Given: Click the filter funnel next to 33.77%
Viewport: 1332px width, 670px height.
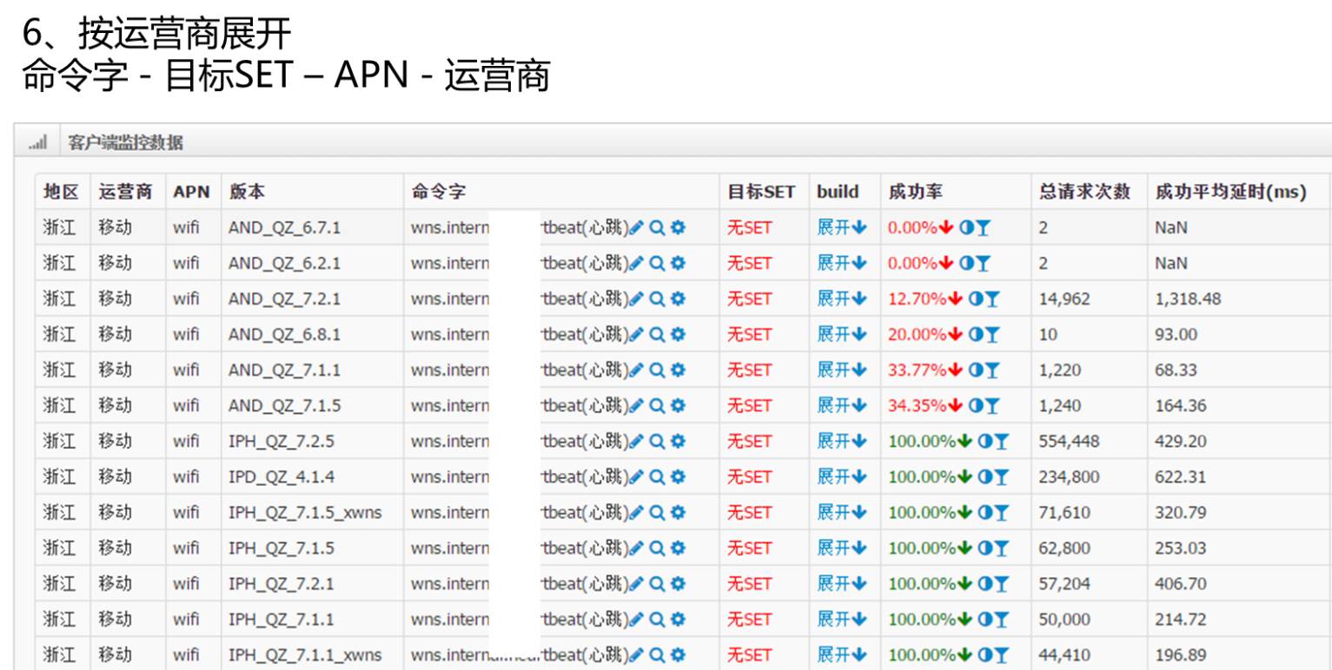Looking at the screenshot, I should pos(992,370).
